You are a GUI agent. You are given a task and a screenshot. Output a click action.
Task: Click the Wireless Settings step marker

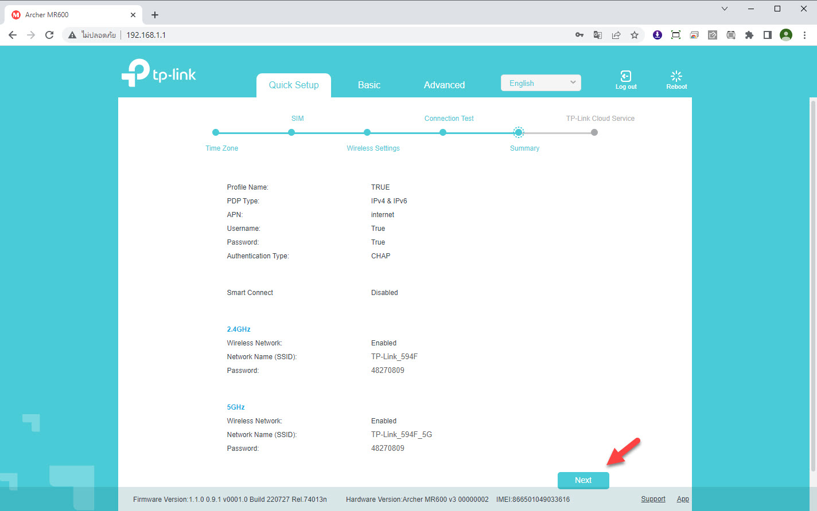367,132
